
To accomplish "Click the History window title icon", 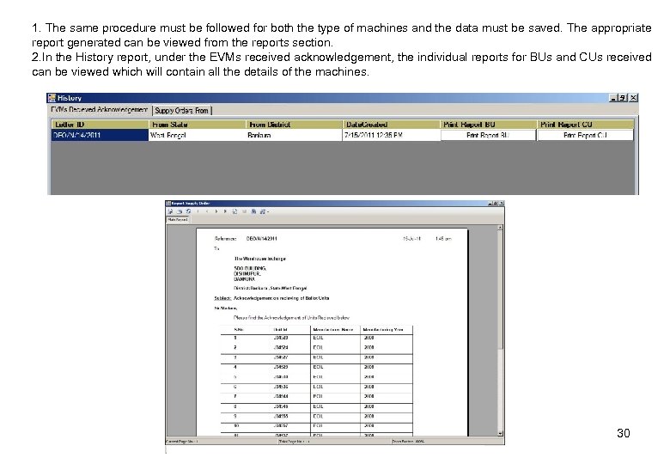I will (52, 97).
